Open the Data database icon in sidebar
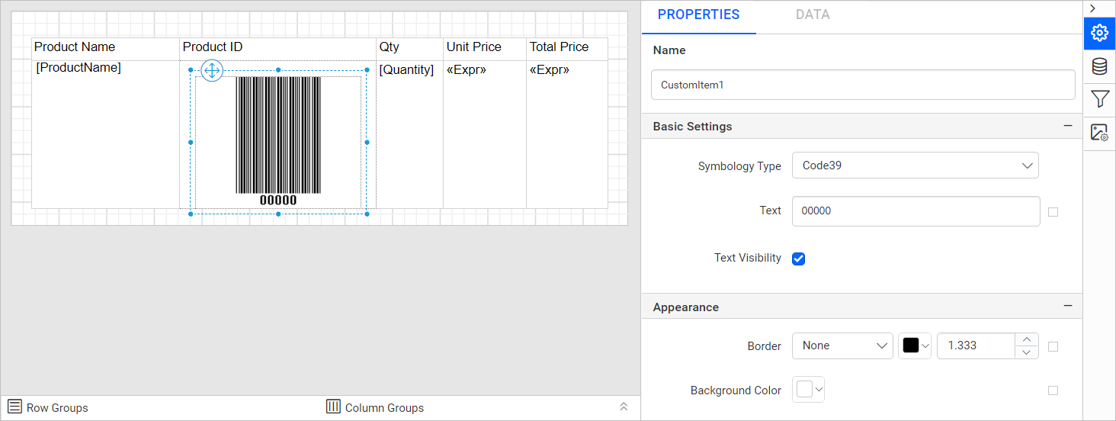Image resolution: width=1116 pixels, height=421 pixels. [x=1099, y=66]
